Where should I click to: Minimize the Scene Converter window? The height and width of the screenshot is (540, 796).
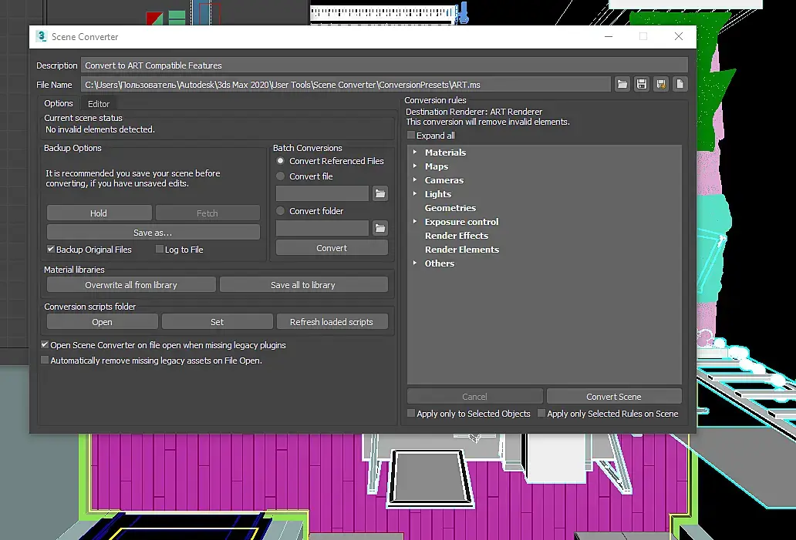coord(609,36)
